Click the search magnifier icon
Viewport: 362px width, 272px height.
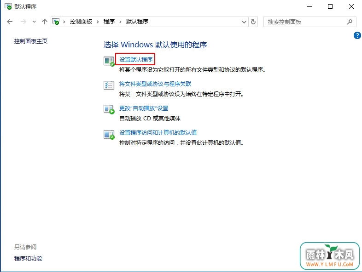tap(350, 22)
